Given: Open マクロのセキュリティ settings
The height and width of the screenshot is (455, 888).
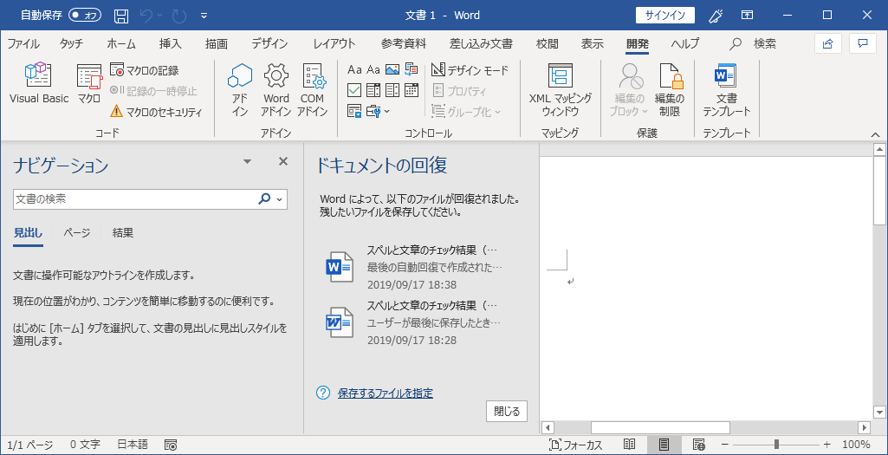Looking at the screenshot, I should 156,111.
